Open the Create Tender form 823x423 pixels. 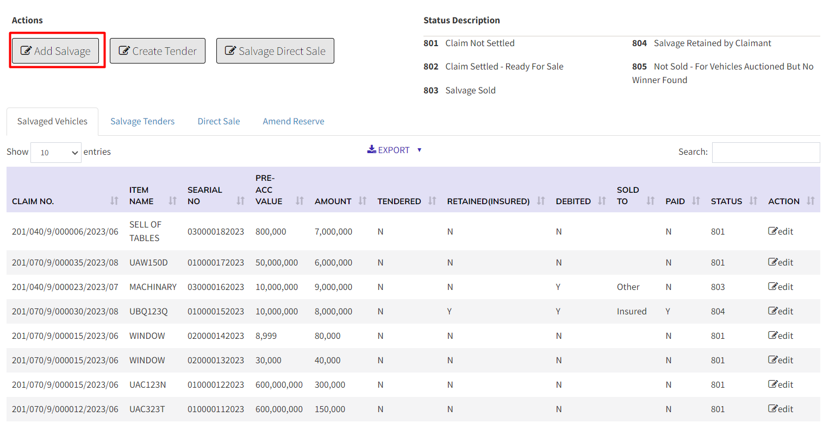point(158,51)
